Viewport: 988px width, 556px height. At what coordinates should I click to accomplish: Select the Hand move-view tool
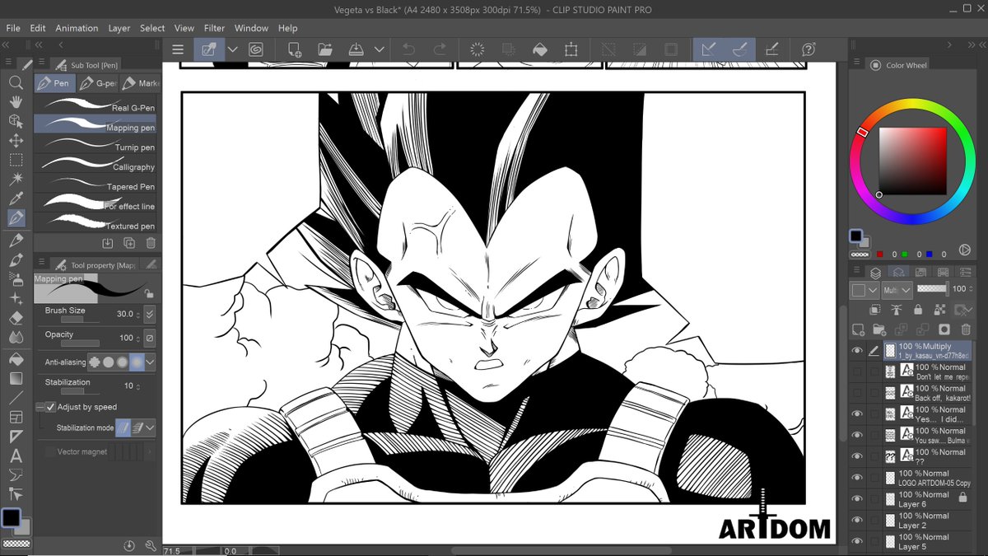point(16,101)
